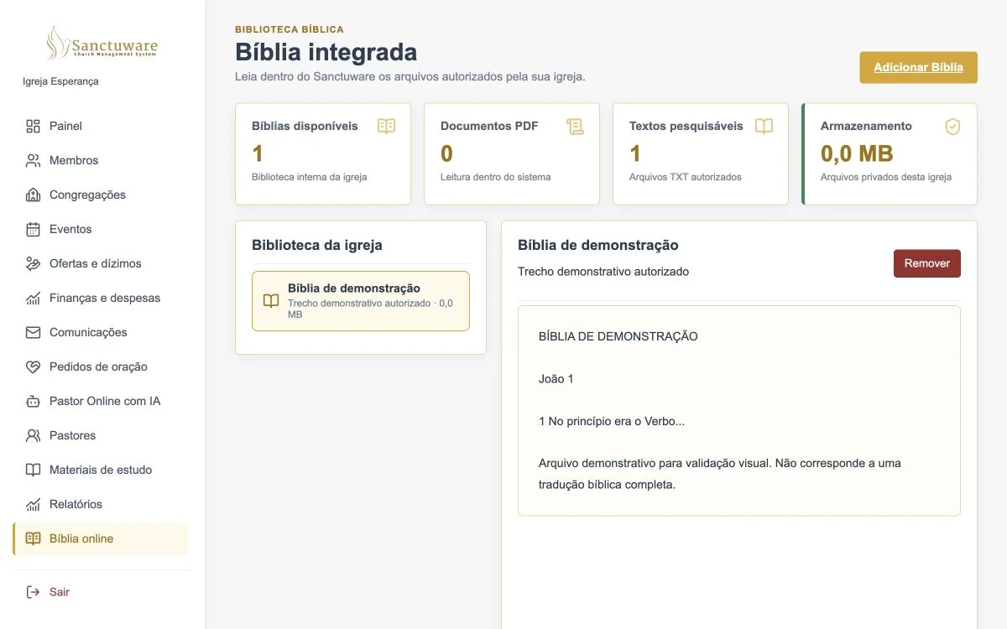The height and width of the screenshot is (629, 1007).
Task: Click the Sair logout arrow icon
Action: pyautogui.click(x=33, y=592)
